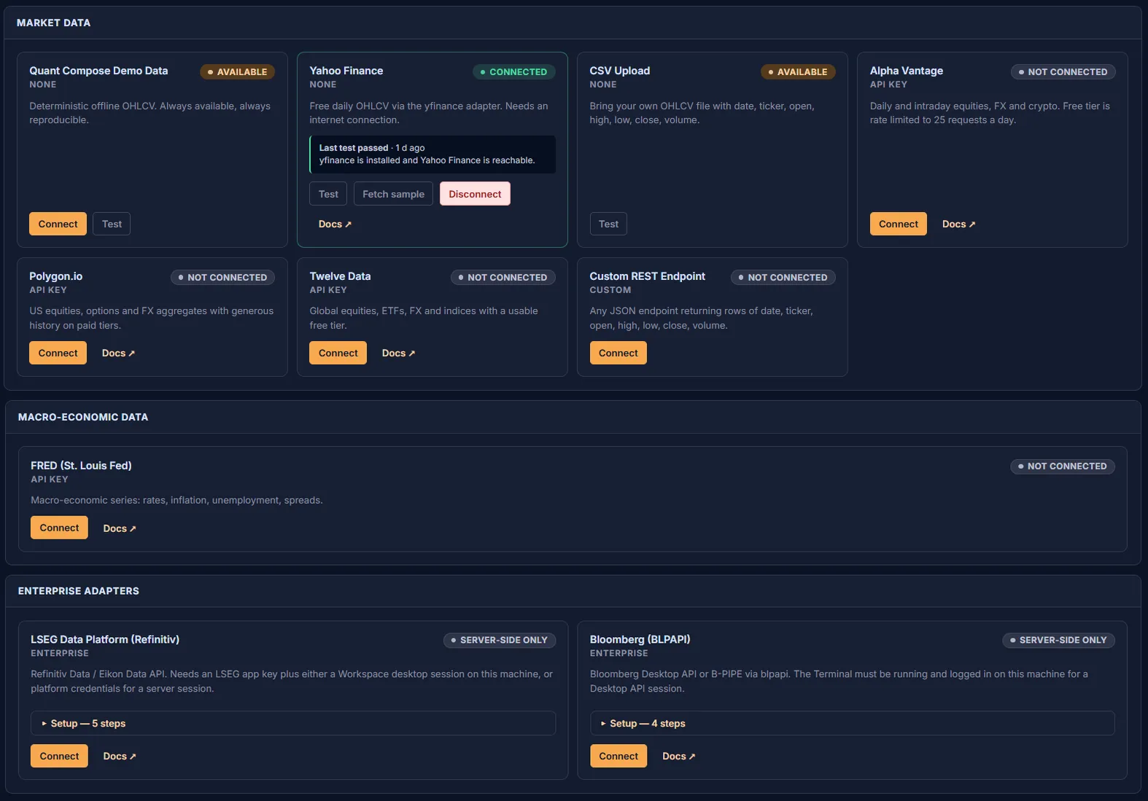Connect Alpha Vantage
Screen dimensions: 1148x801
click(898, 224)
